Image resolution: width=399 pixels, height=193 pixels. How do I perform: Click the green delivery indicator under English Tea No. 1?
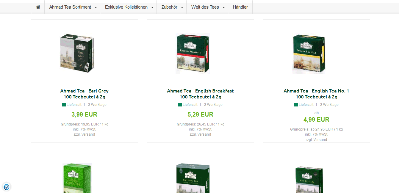296,105
